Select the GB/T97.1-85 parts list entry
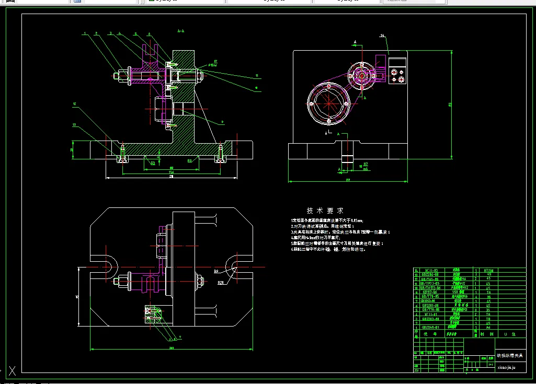Viewport: 536px width, 384px height. tap(430, 284)
